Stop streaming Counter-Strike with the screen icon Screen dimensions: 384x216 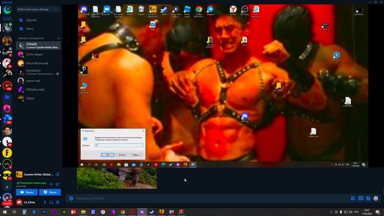[x=58, y=175]
